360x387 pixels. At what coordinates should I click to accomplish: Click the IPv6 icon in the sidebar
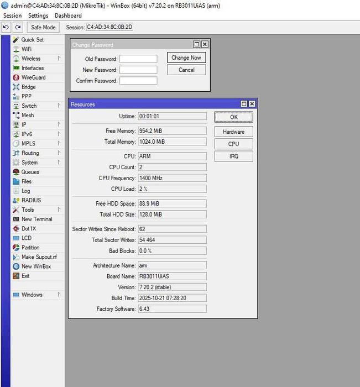[16, 134]
